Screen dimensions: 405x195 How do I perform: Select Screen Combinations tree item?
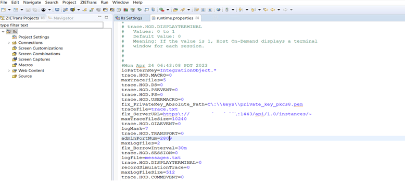coord(39,54)
